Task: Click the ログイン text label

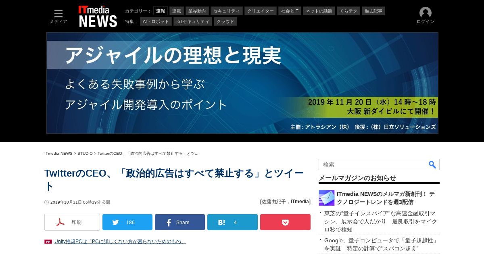Action: [426, 22]
